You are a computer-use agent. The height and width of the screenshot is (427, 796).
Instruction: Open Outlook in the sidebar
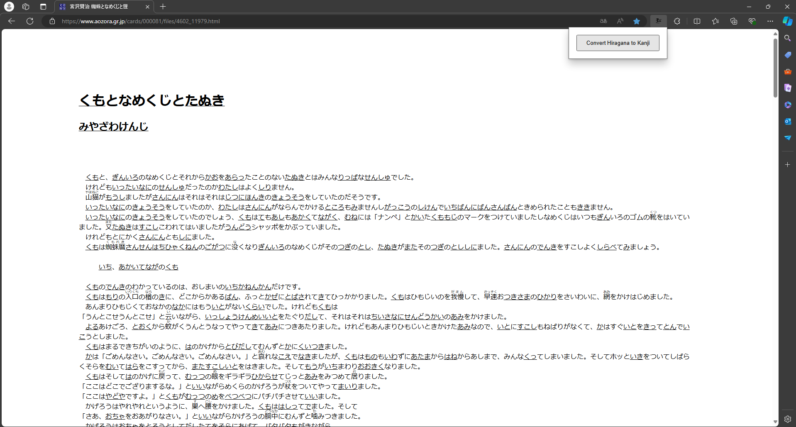coord(787,121)
